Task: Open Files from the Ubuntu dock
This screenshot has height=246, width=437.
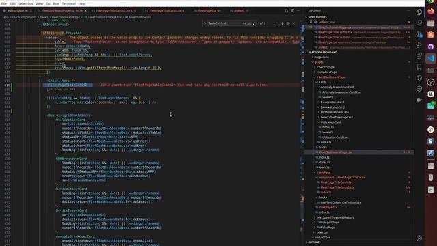Action: click(x=431, y=23)
